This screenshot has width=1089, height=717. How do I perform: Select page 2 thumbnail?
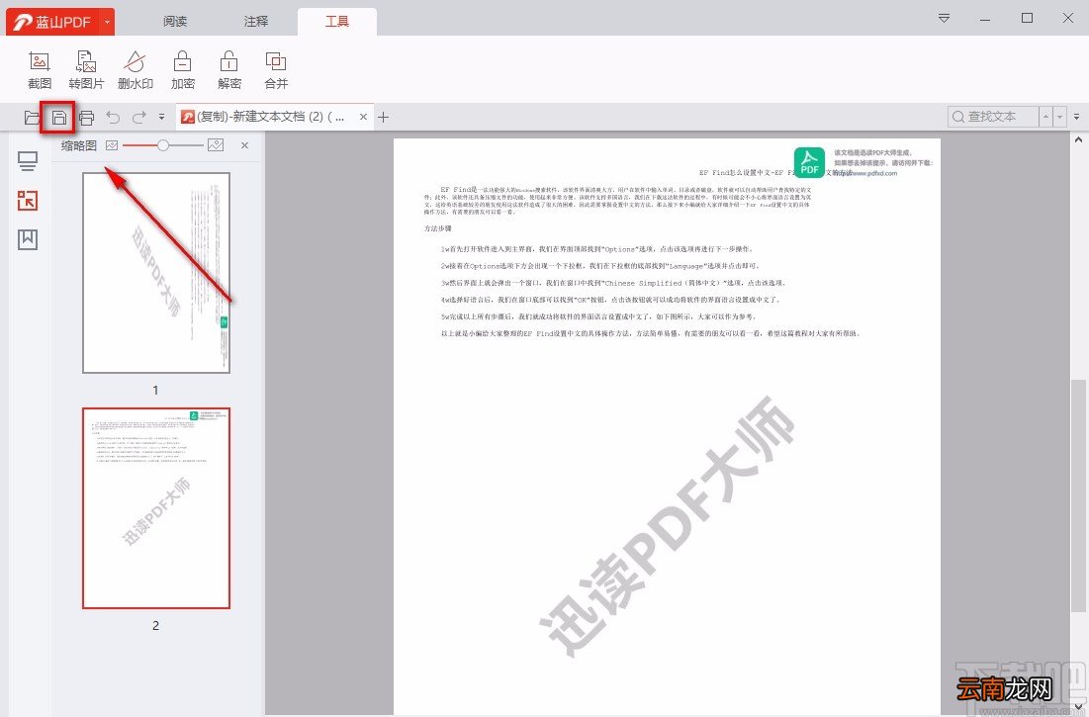156,508
